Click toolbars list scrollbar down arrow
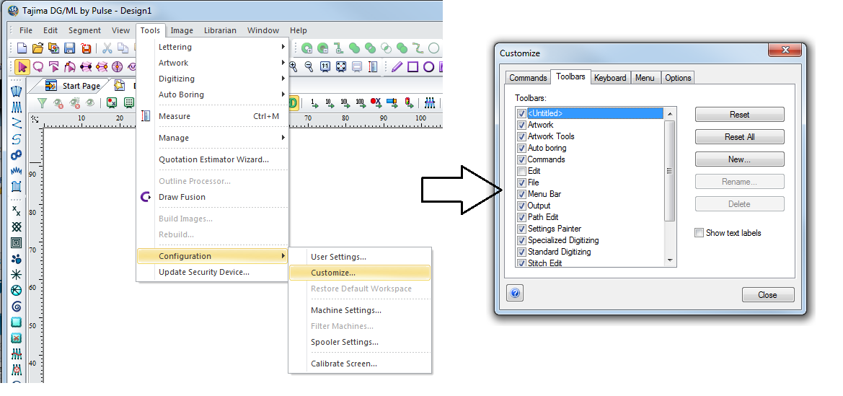The height and width of the screenshot is (396, 843). click(670, 260)
